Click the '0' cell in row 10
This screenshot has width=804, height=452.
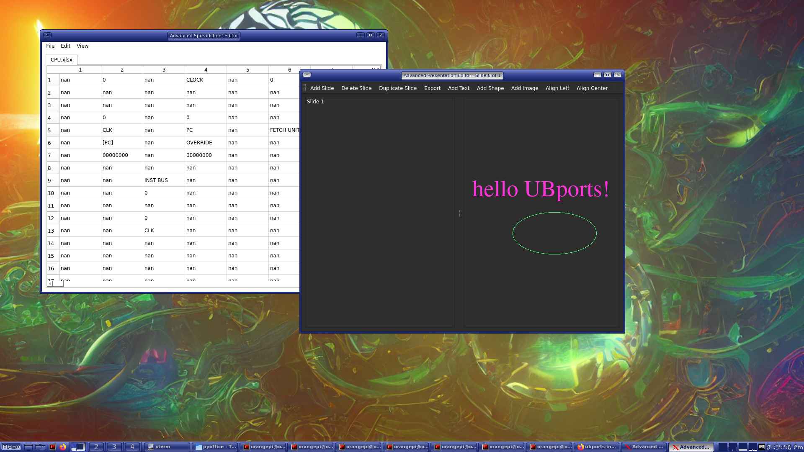click(x=164, y=193)
